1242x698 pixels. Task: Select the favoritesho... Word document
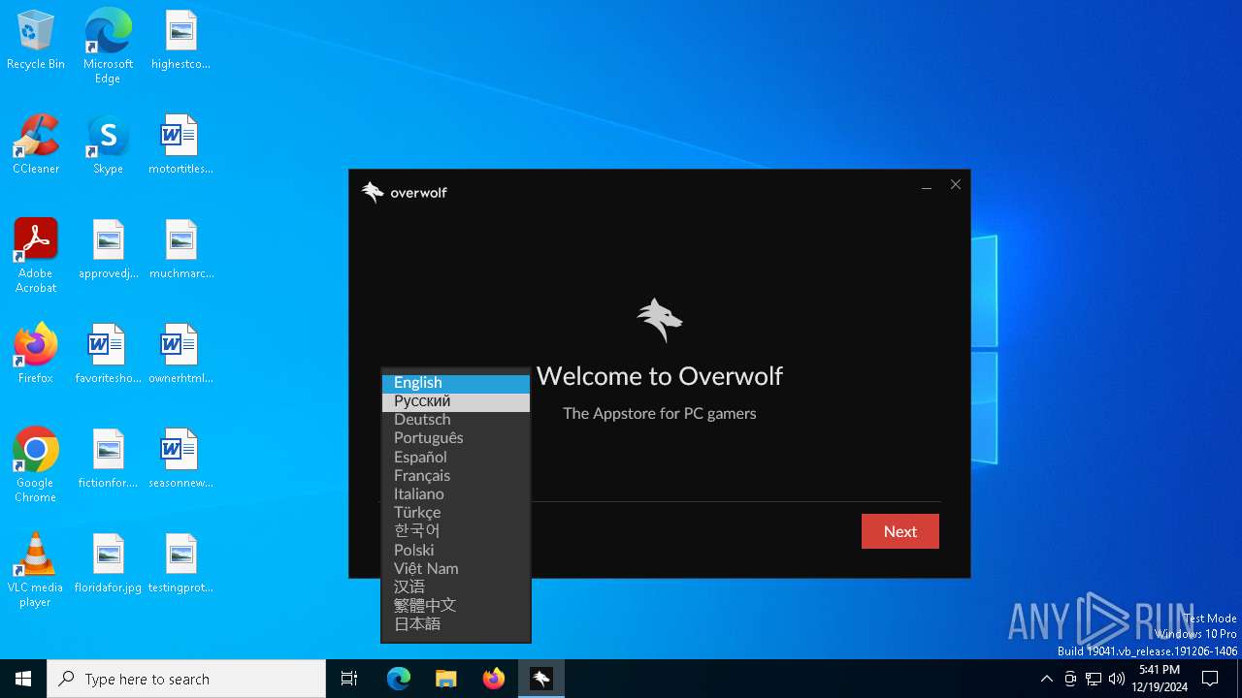[x=108, y=355]
